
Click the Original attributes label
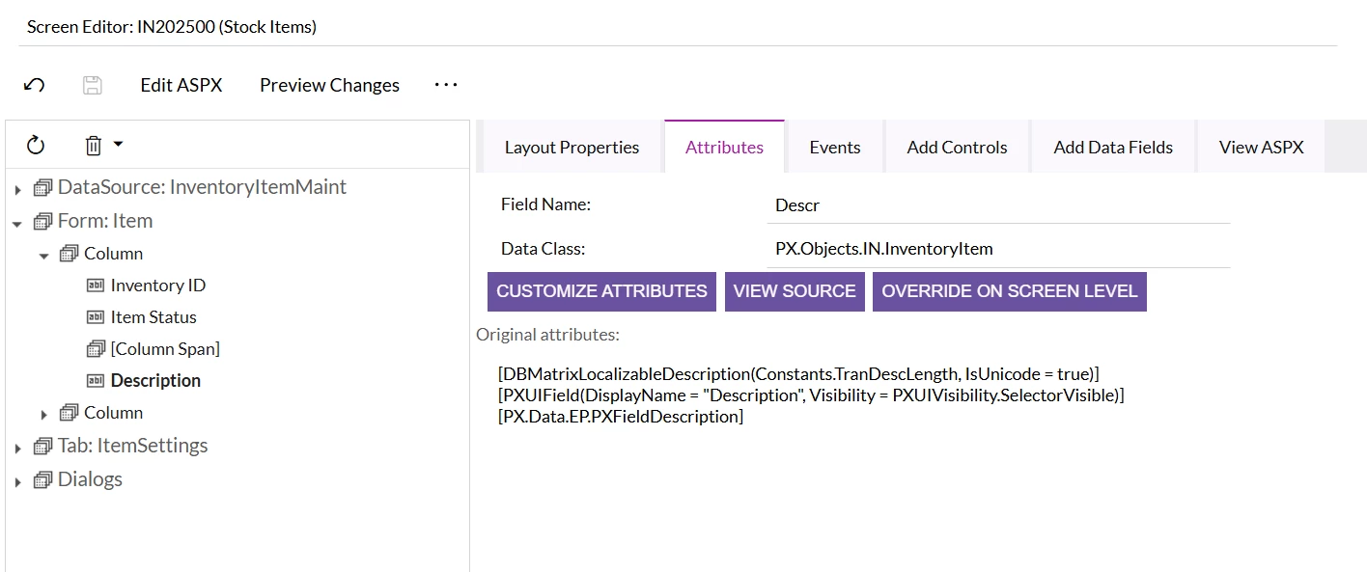pyautogui.click(x=547, y=335)
